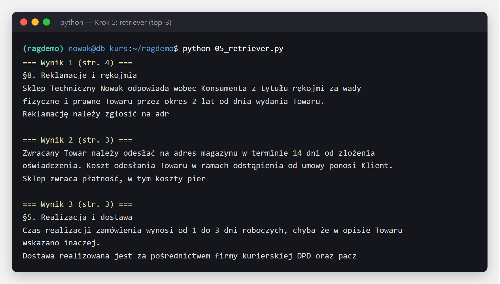Click the '~/ragdemo' path in the prompt

tap(153, 48)
